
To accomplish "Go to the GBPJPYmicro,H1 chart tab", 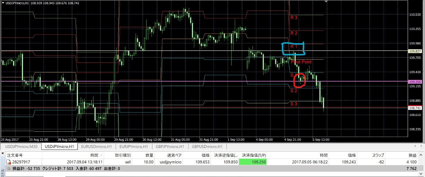I will click(170, 147).
